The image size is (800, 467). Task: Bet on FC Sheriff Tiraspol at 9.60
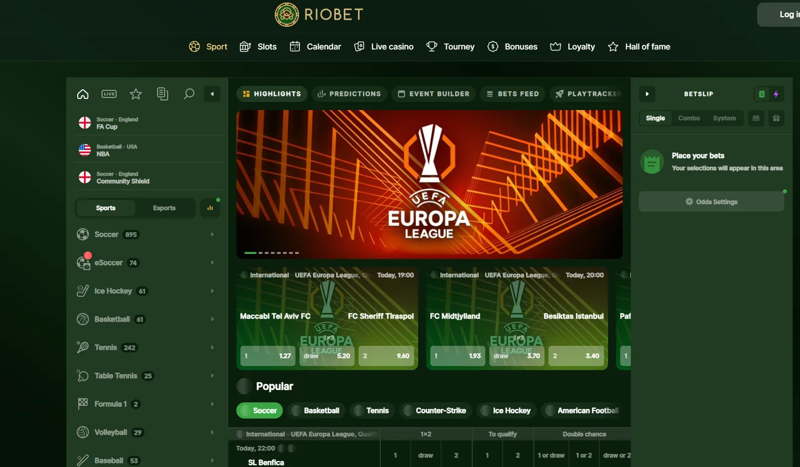tap(386, 356)
